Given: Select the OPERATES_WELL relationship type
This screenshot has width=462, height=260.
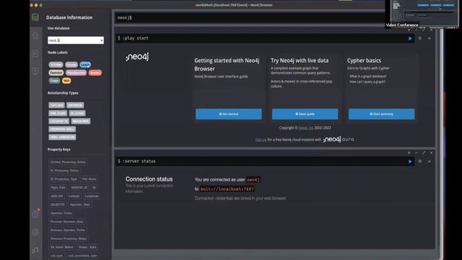Looking at the screenshot, I should [62, 129].
